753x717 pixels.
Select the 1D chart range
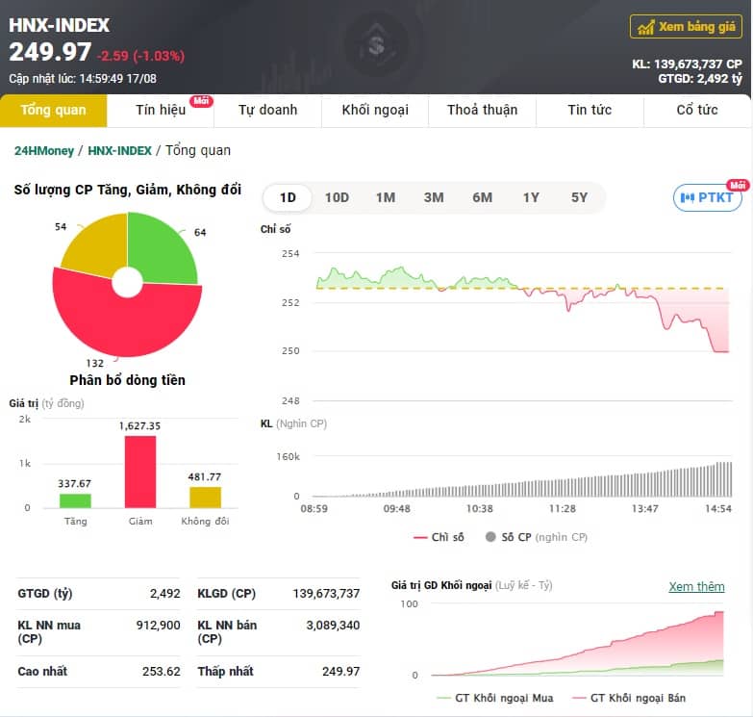click(x=288, y=197)
